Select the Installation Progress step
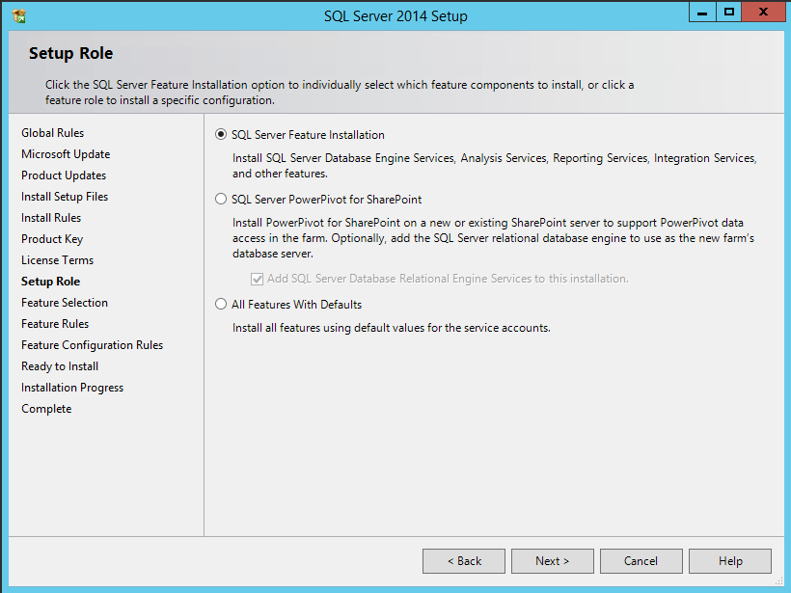The width and height of the screenshot is (791, 593). 71,387
